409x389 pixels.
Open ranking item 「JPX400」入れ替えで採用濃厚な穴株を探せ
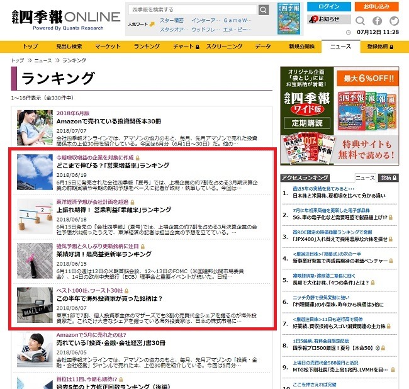pos(340,239)
